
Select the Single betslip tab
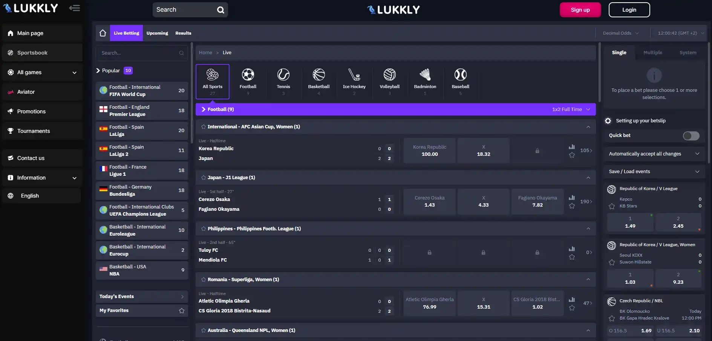click(619, 53)
